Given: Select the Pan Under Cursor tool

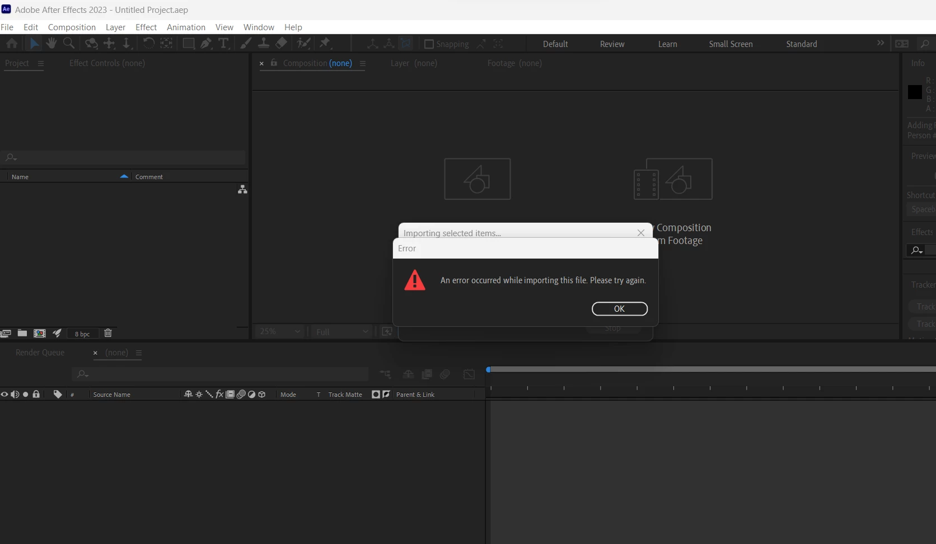Looking at the screenshot, I should (109, 44).
